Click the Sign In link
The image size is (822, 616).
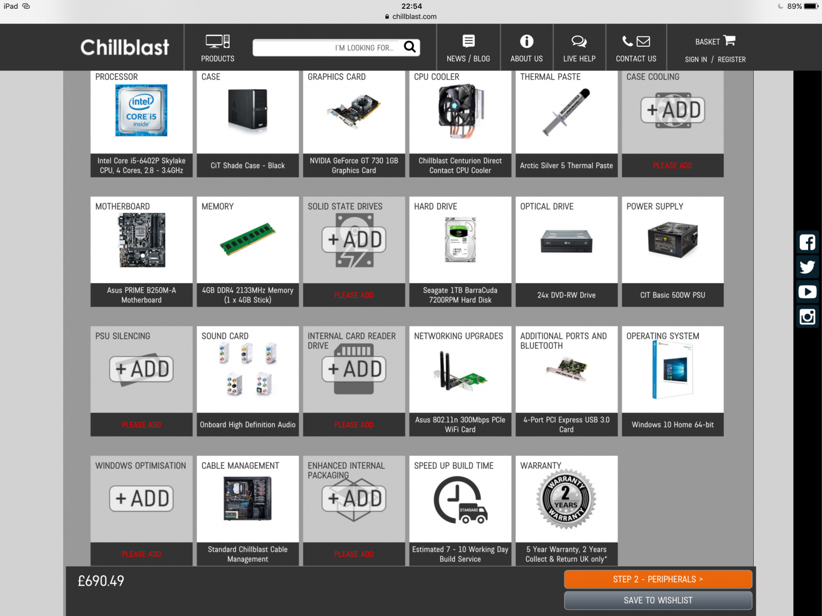(696, 60)
